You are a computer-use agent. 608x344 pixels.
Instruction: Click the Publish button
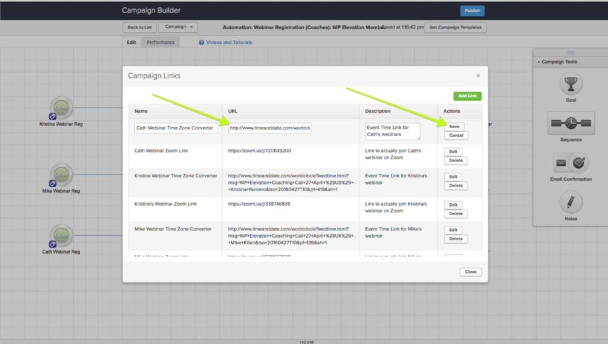coord(472,11)
